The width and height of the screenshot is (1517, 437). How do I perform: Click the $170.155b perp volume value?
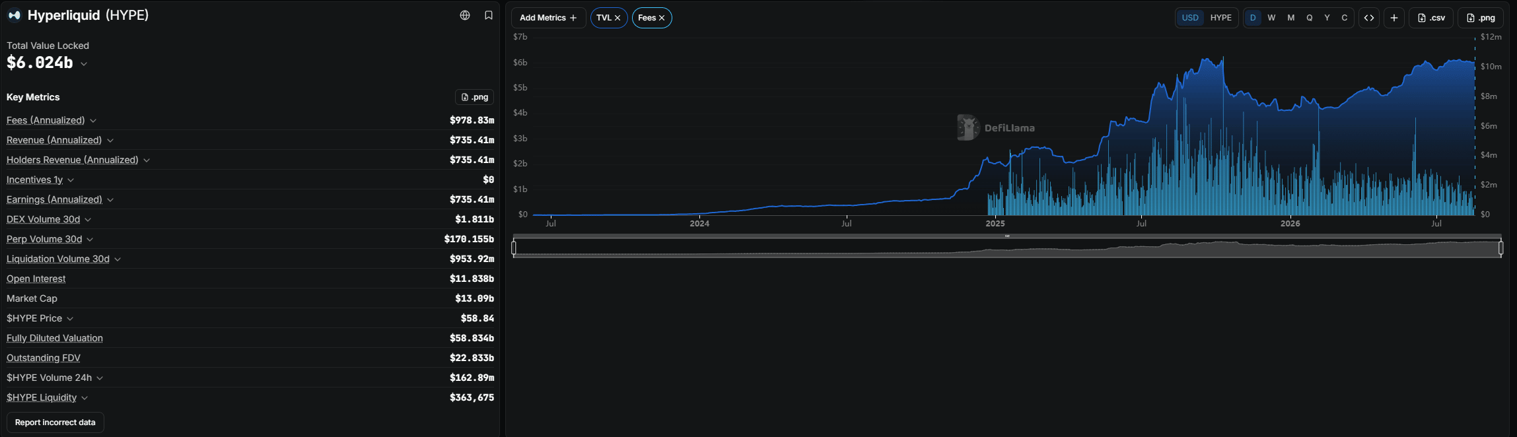pyautogui.click(x=469, y=239)
